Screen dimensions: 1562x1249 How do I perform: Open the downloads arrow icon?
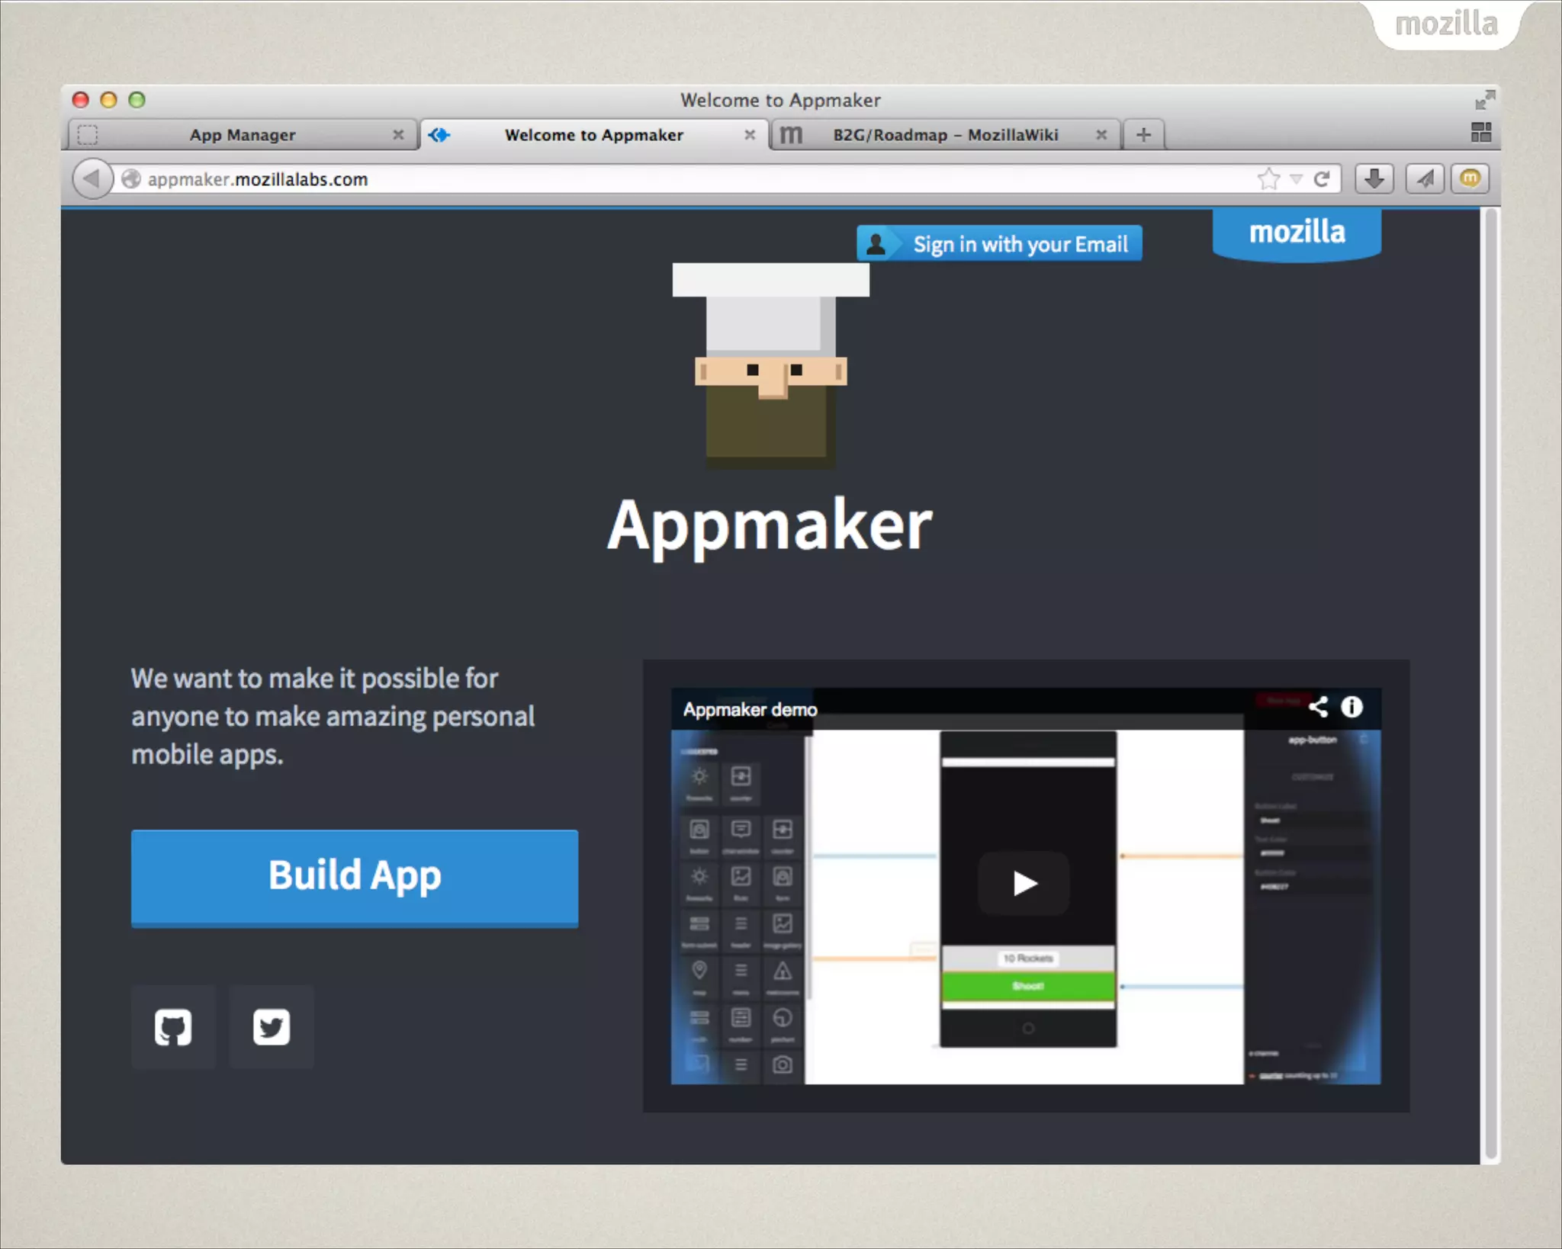click(x=1374, y=179)
